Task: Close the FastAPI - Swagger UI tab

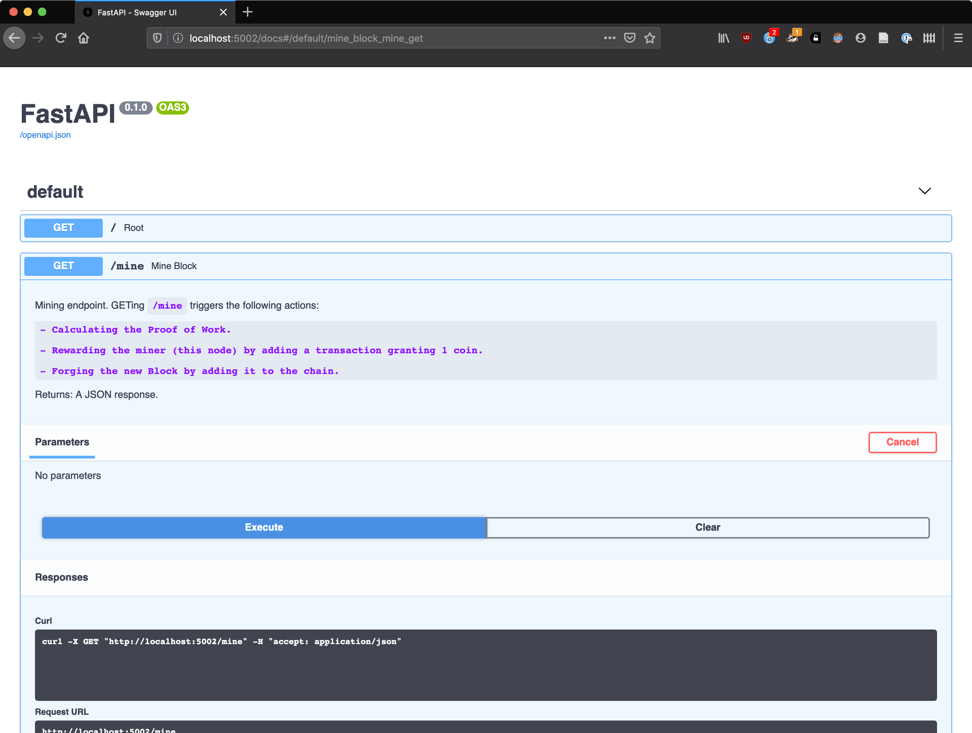Action: (223, 12)
